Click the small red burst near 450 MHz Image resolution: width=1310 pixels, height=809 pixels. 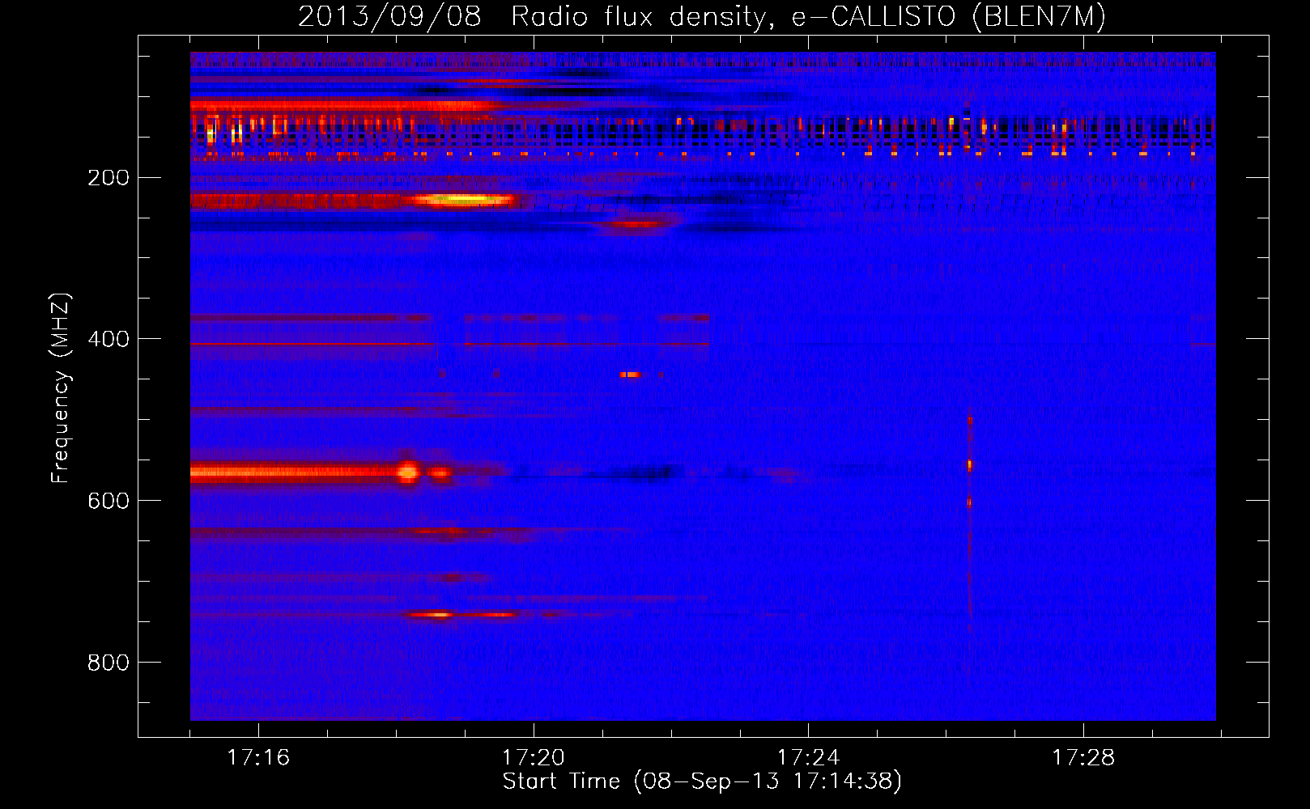[631, 375]
